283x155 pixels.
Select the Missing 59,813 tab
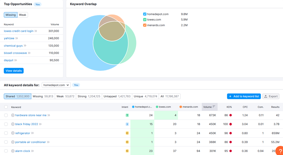[x=43, y=97]
